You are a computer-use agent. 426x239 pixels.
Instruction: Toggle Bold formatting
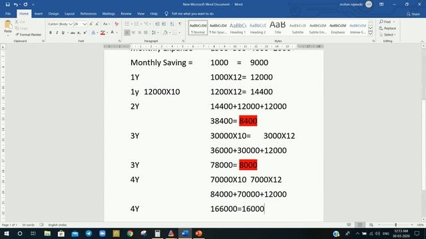click(x=51, y=33)
